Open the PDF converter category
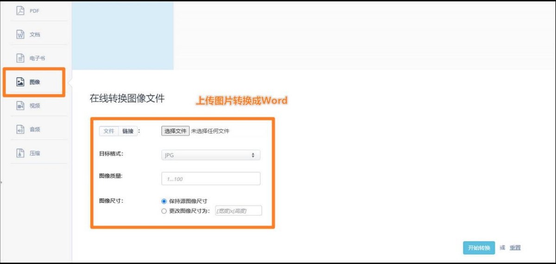Screen dimensions: 556x264 pos(35,10)
